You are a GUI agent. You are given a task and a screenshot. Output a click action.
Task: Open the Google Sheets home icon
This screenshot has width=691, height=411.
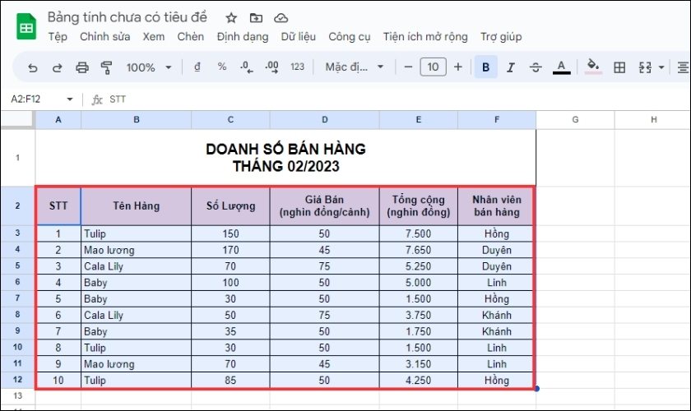(26, 27)
